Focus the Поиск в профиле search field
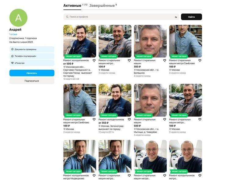Image resolution: width=232 pixels, height=180 pixels. coord(121,17)
